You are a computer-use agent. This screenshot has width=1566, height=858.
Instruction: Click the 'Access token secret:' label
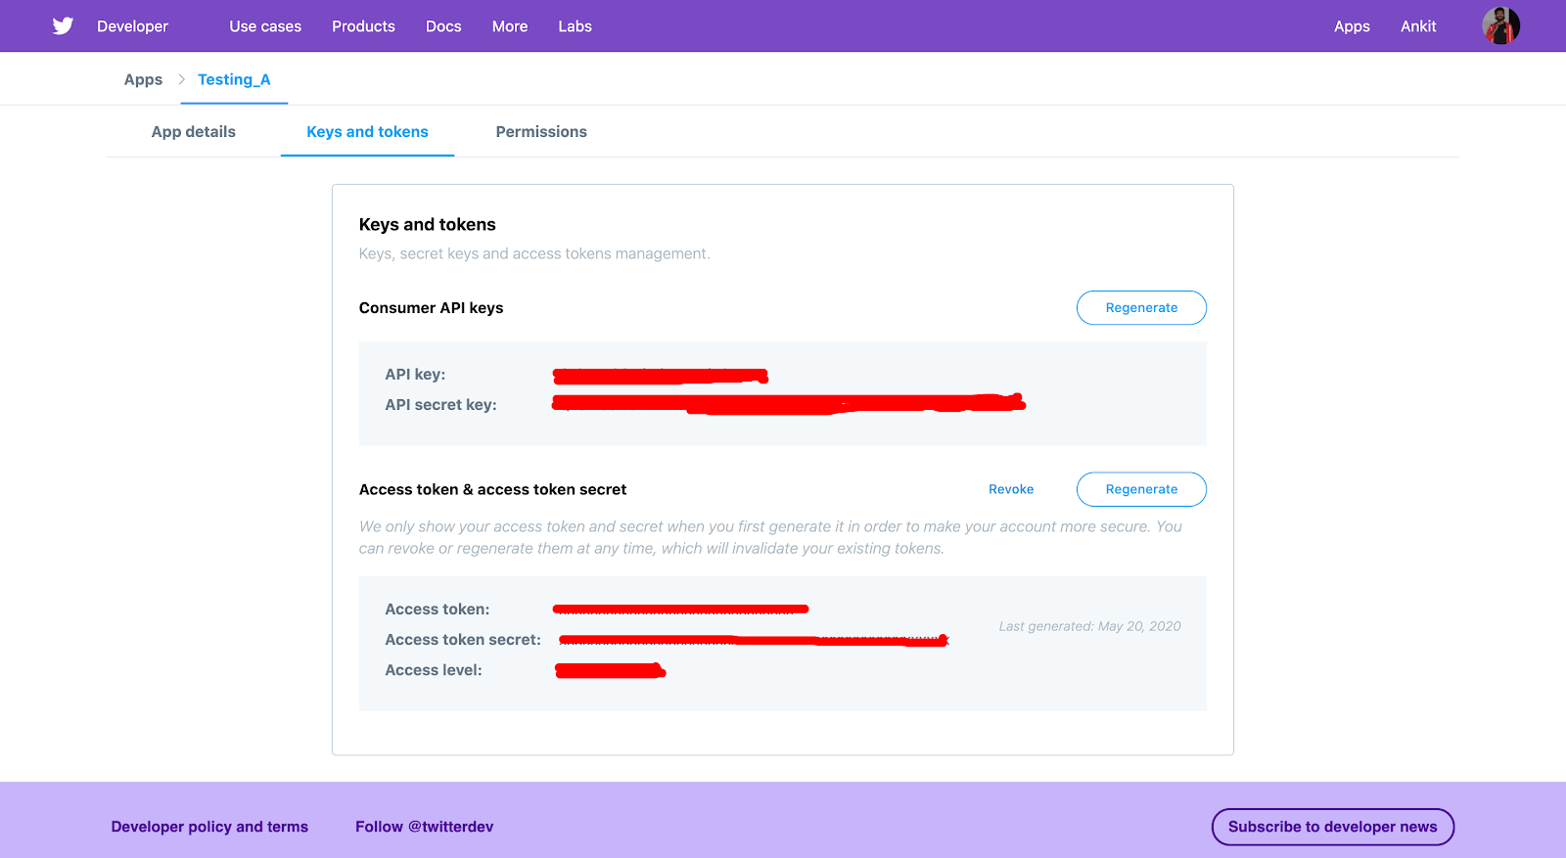[463, 640]
